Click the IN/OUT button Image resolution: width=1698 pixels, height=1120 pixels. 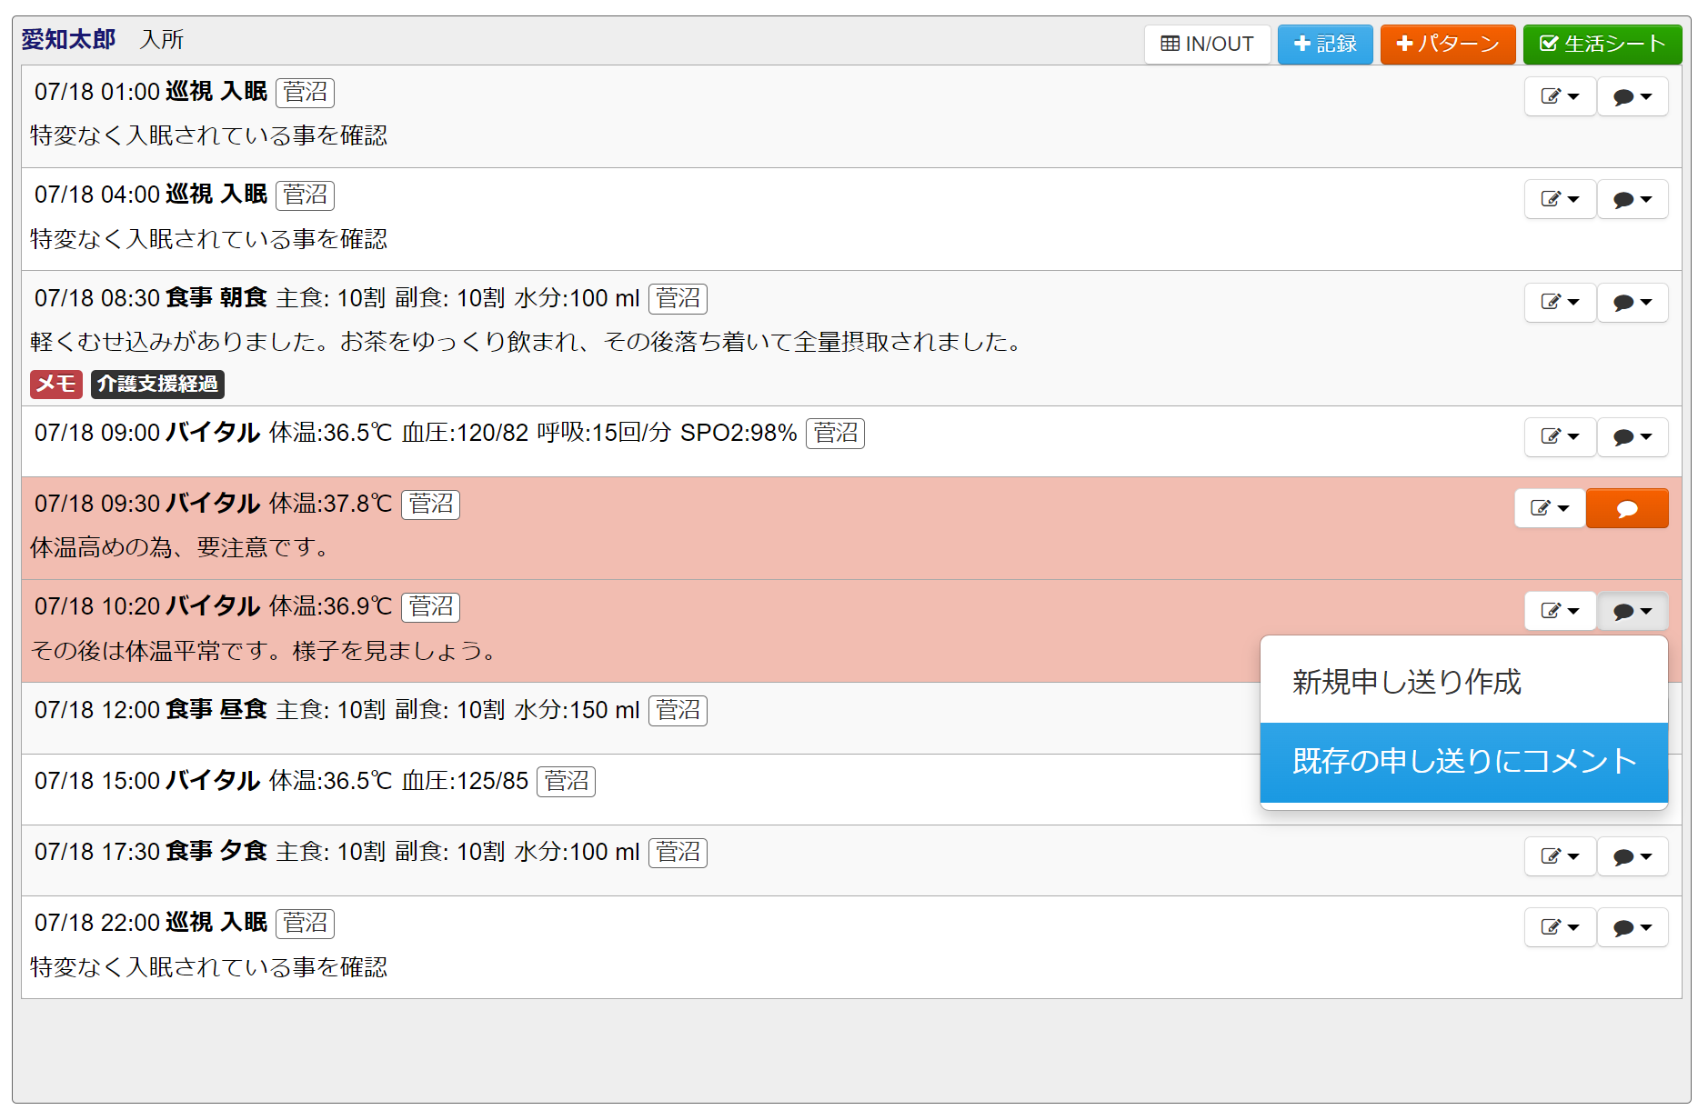1207,44
